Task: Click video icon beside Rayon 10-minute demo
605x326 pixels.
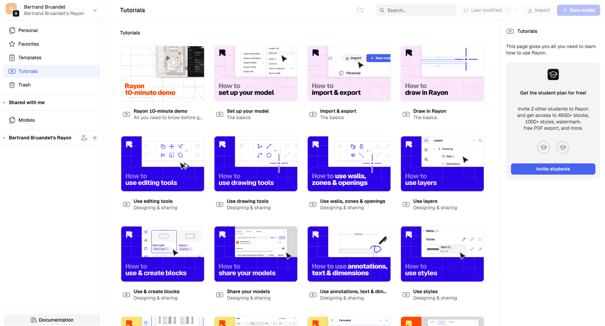Action: point(126,114)
